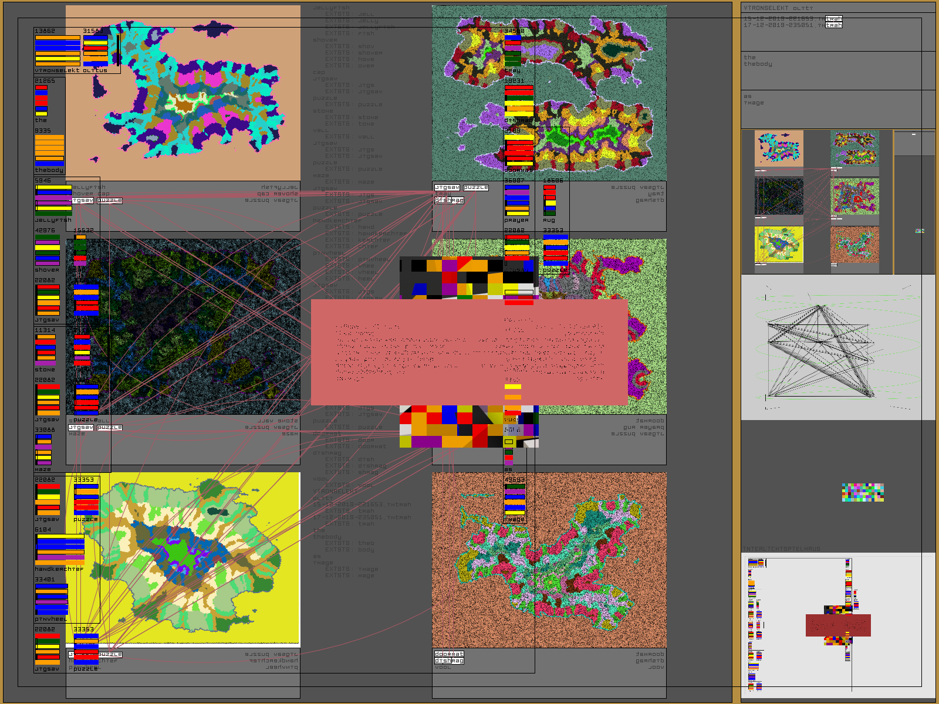Select 'thebody' in right side panel
Viewport: 939px width, 704px height.
[x=758, y=64]
